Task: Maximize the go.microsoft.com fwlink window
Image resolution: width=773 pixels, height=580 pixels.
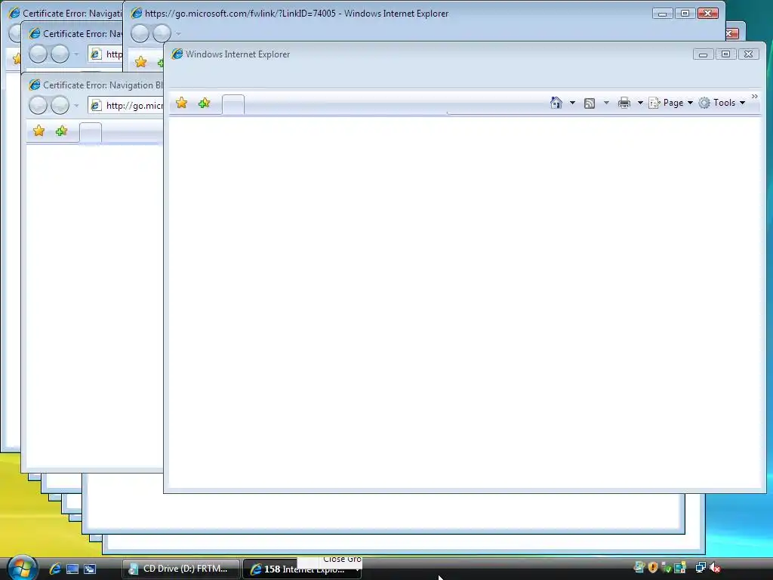Action: pos(685,14)
